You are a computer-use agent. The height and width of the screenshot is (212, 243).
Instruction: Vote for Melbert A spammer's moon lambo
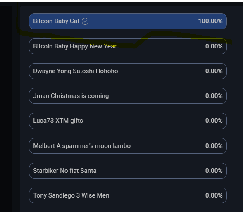[128, 146]
